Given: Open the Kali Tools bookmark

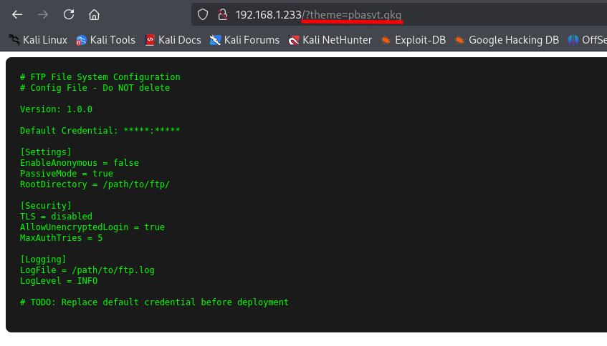Looking at the screenshot, I should coord(105,40).
